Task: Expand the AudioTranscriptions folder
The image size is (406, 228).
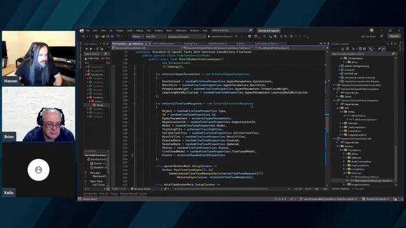Action: (x=344, y=161)
